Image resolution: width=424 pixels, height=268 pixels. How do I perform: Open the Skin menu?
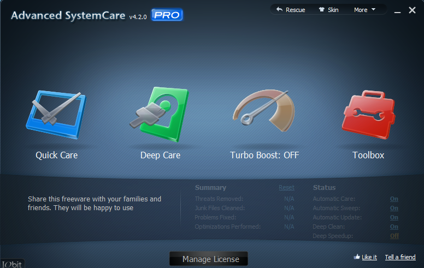(328, 10)
